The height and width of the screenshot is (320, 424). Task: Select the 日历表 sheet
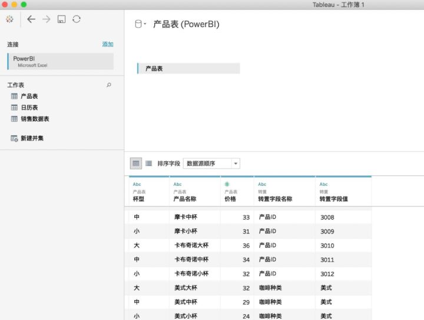pyautogui.click(x=29, y=108)
